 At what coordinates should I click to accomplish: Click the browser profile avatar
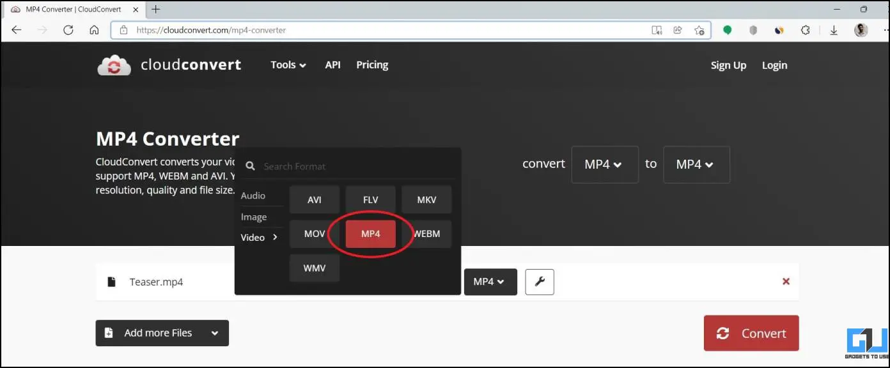861,29
